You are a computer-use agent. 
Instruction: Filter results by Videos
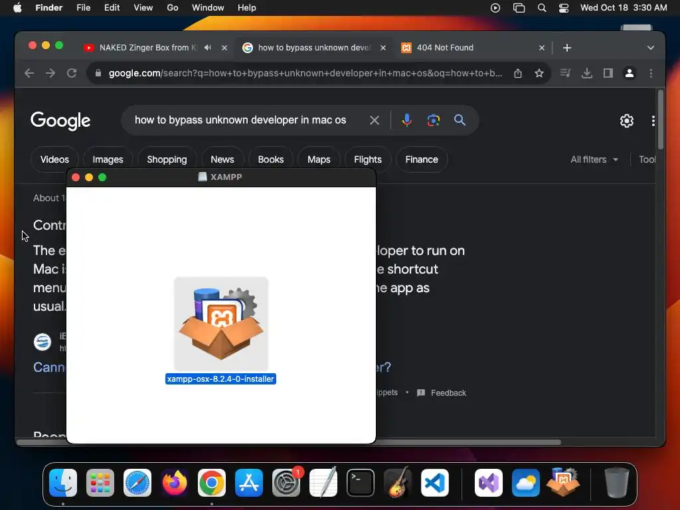pyautogui.click(x=54, y=159)
